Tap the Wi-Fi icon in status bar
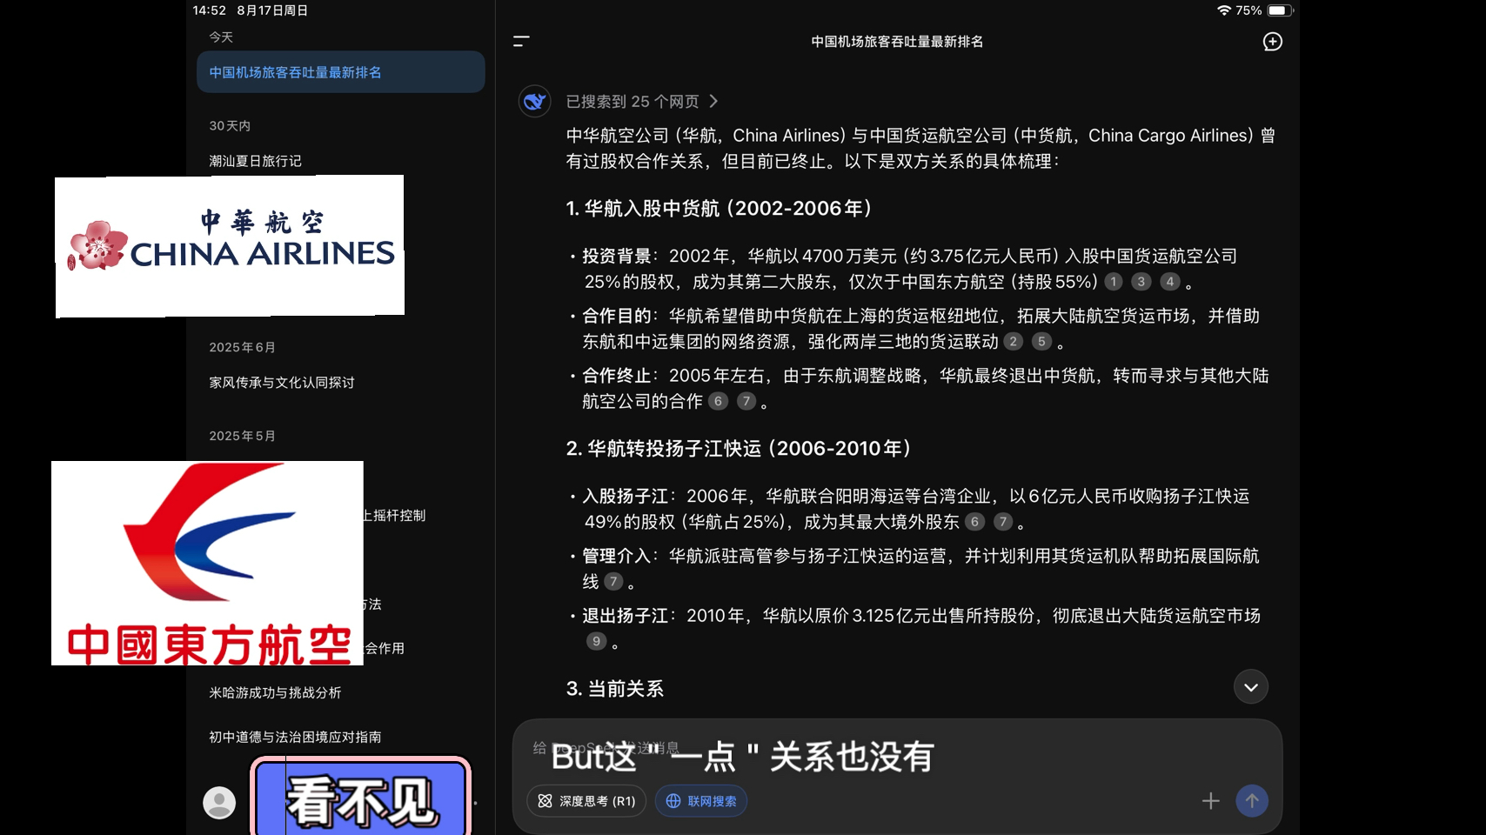 1224,10
